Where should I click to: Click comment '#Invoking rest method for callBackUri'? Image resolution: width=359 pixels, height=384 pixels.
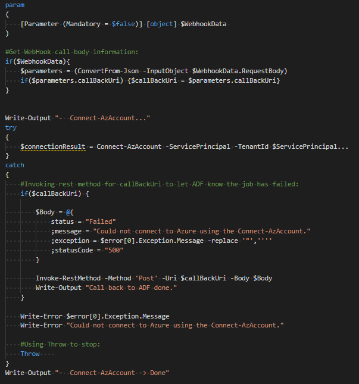coord(91,184)
